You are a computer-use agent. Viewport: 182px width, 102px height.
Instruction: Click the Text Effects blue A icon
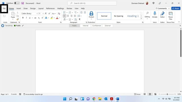tap(46, 18)
